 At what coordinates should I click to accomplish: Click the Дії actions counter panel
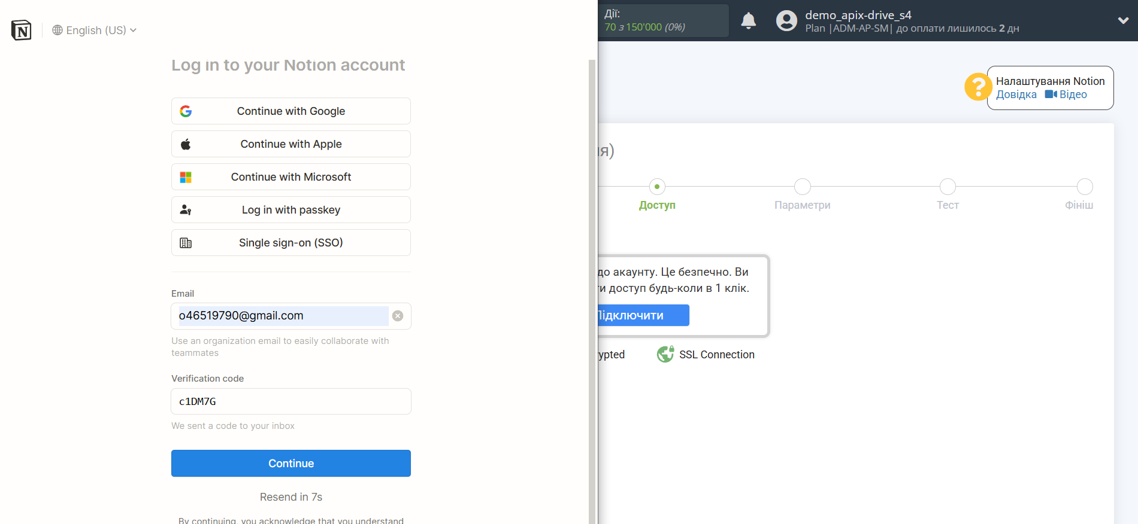664,20
